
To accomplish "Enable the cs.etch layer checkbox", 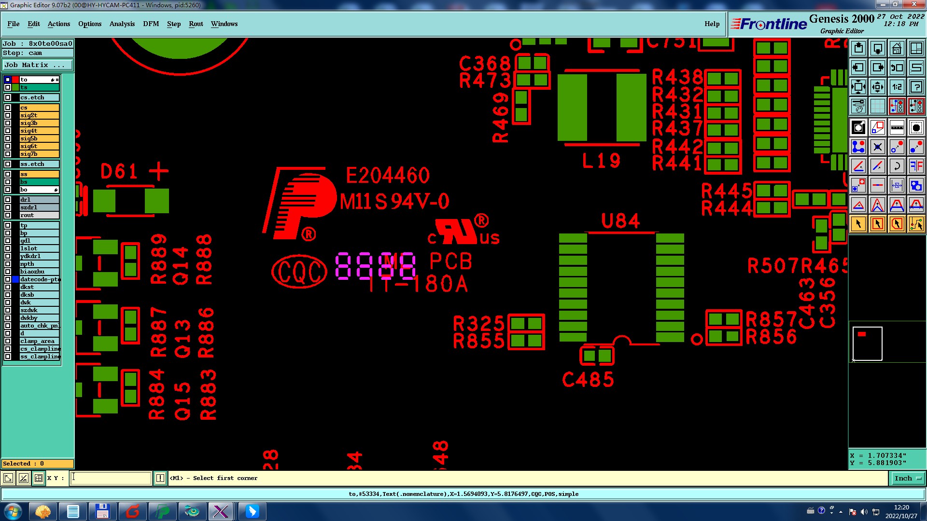I will click(x=8, y=97).
